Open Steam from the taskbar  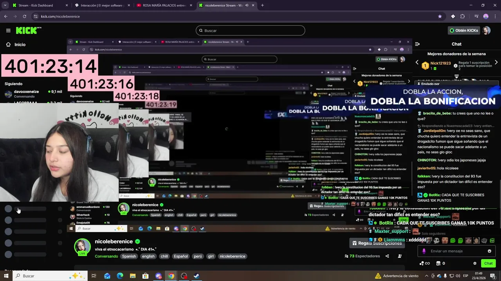197,276
